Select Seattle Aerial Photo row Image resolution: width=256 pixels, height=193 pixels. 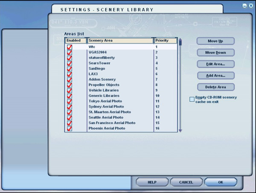[121, 117]
